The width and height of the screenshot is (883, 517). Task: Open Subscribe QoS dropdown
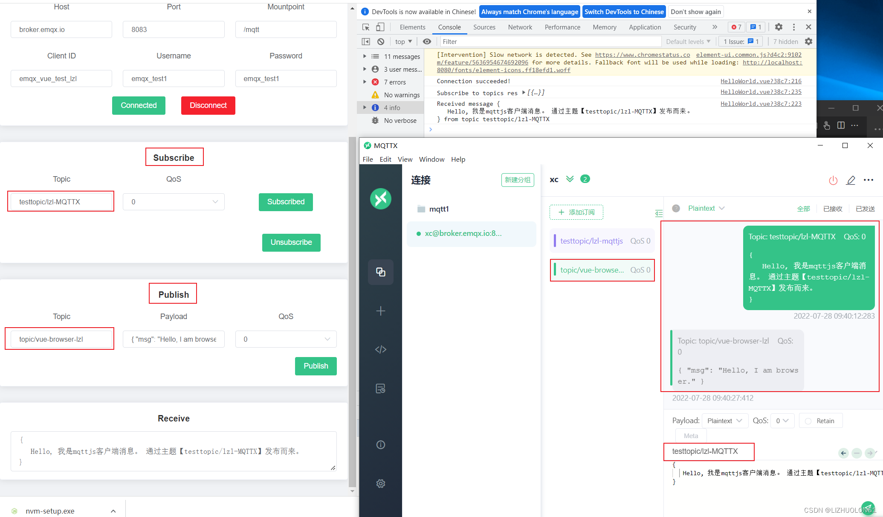[x=174, y=202]
